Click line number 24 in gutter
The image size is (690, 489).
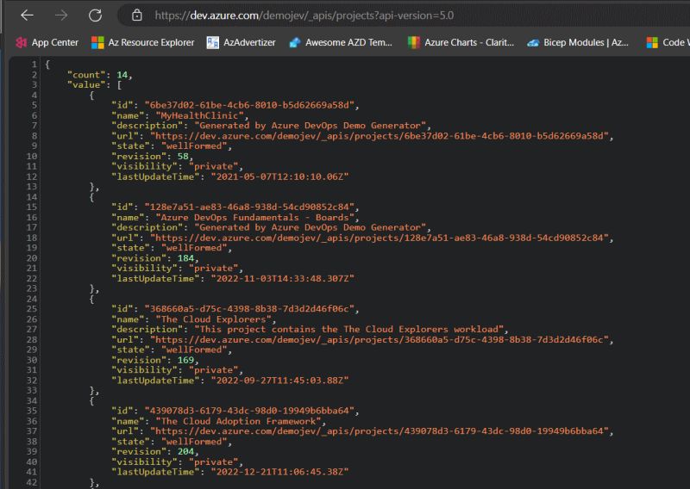coord(32,300)
